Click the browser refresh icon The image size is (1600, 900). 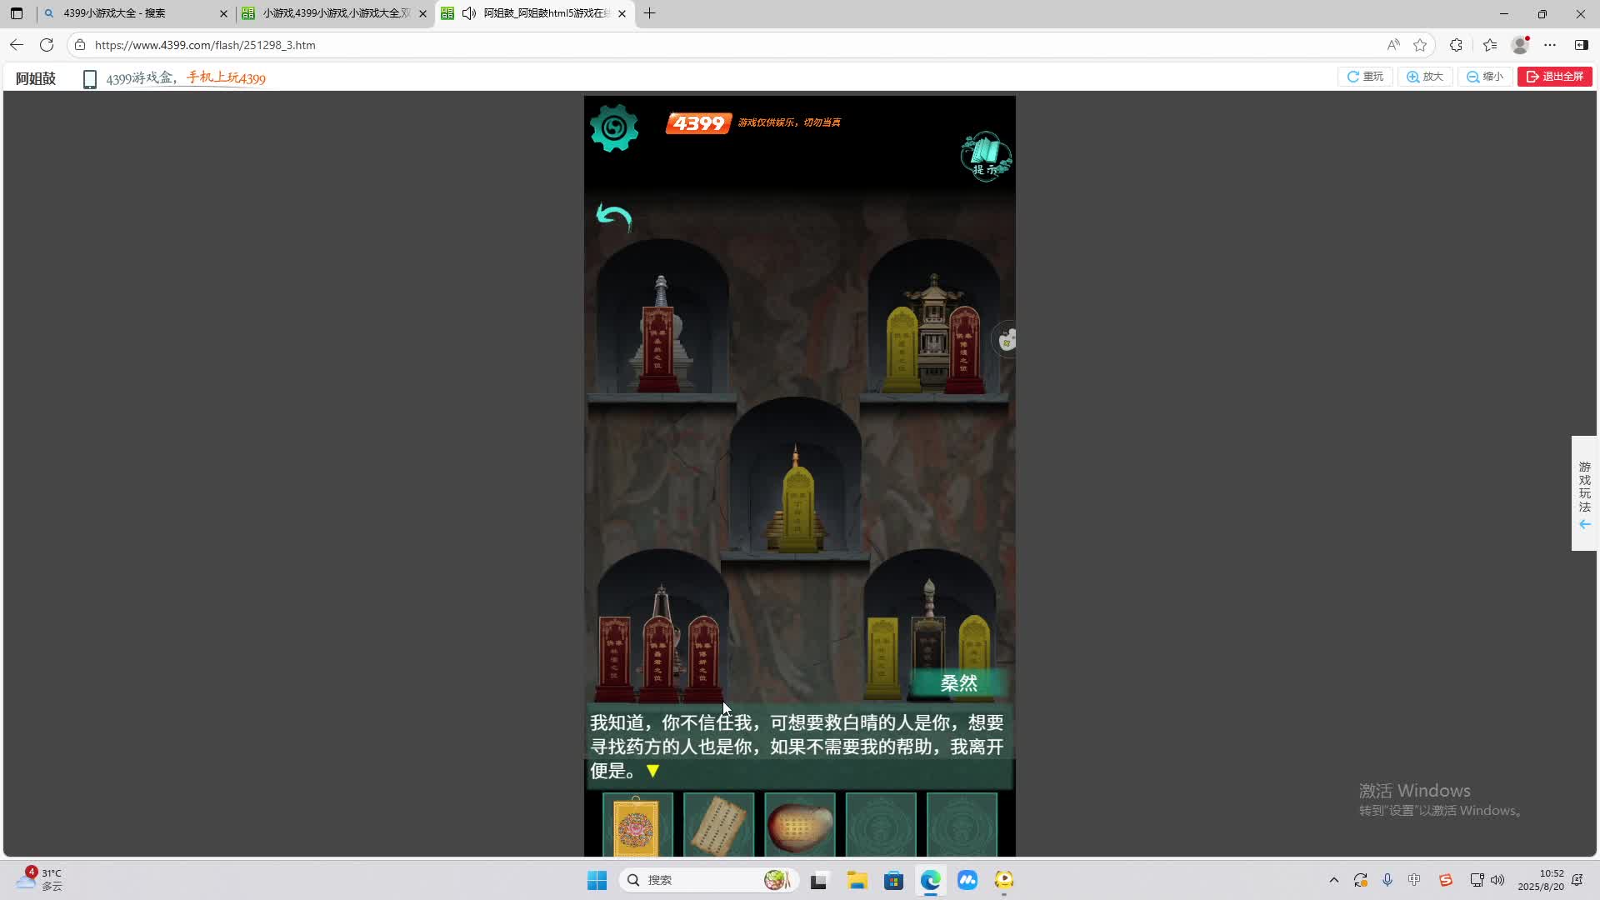point(47,45)
